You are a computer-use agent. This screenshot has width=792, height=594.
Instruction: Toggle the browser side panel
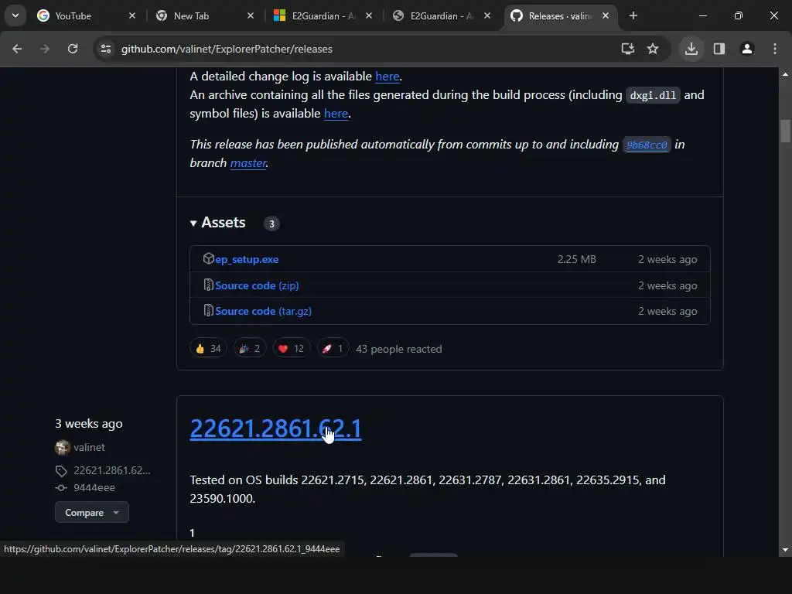coord(719,49)
